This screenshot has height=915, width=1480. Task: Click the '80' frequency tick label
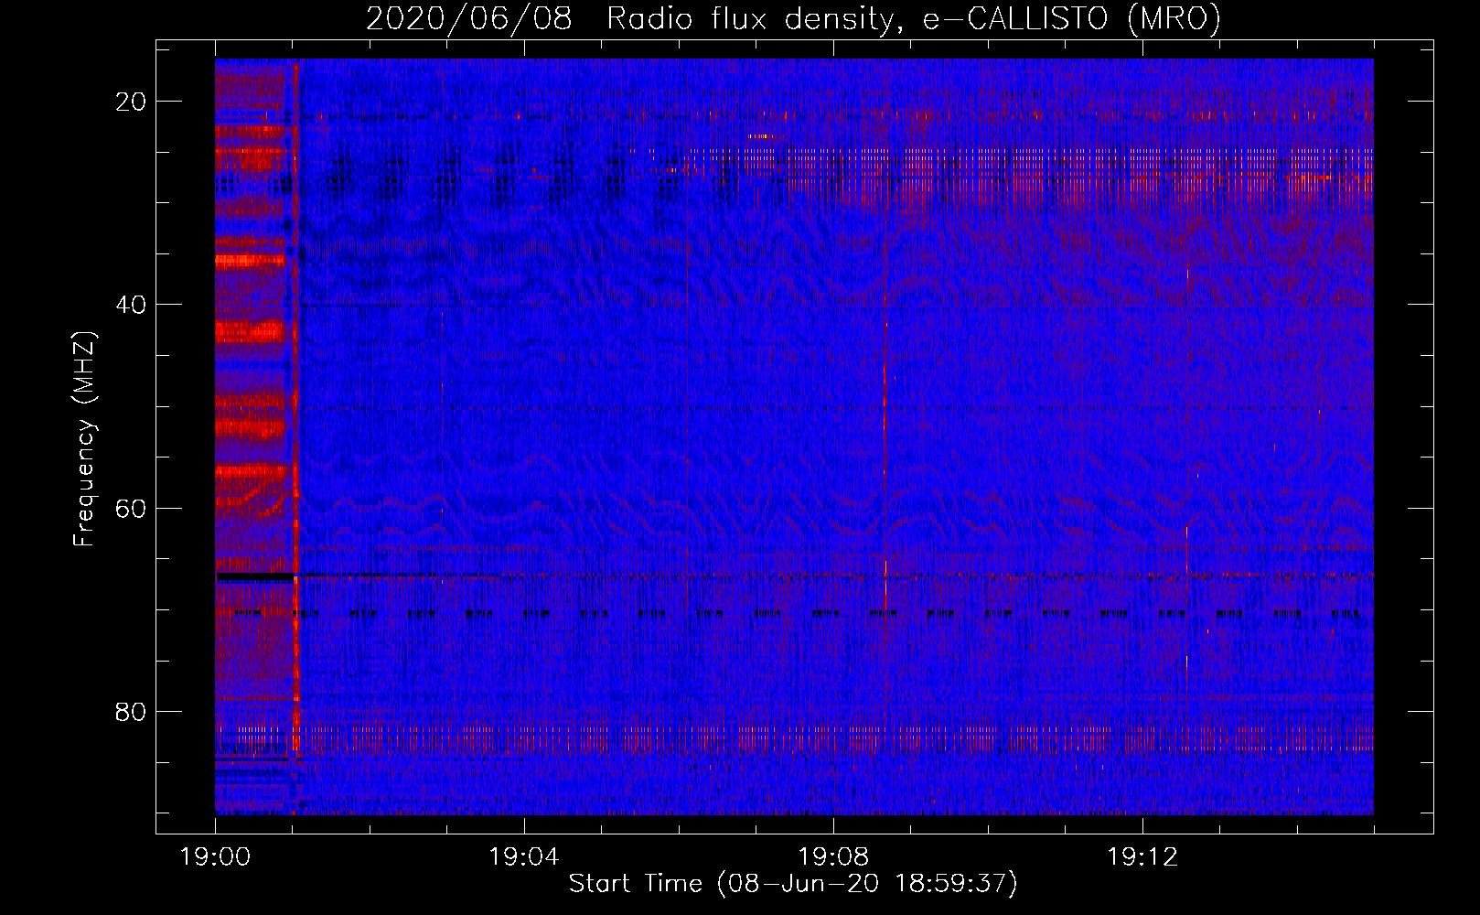[131, 711]
